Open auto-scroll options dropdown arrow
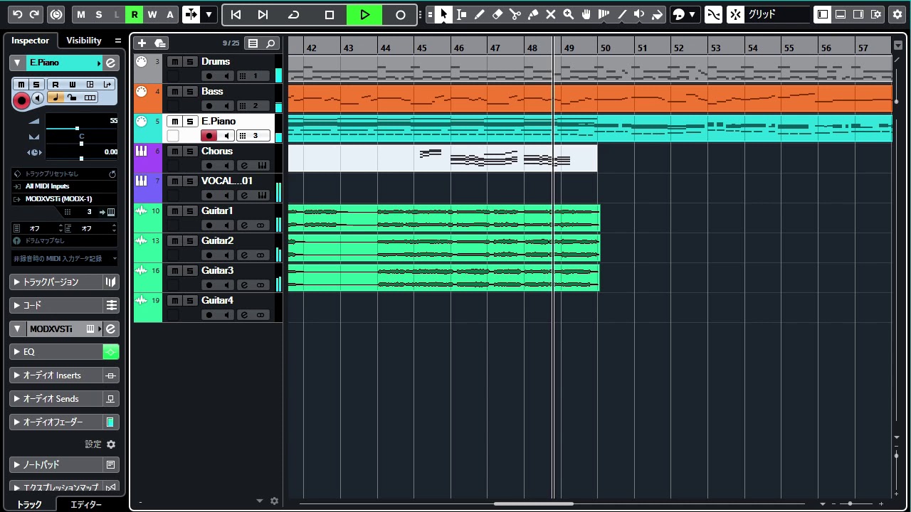Viewport: 911px width, 512px height. [209, 14]
